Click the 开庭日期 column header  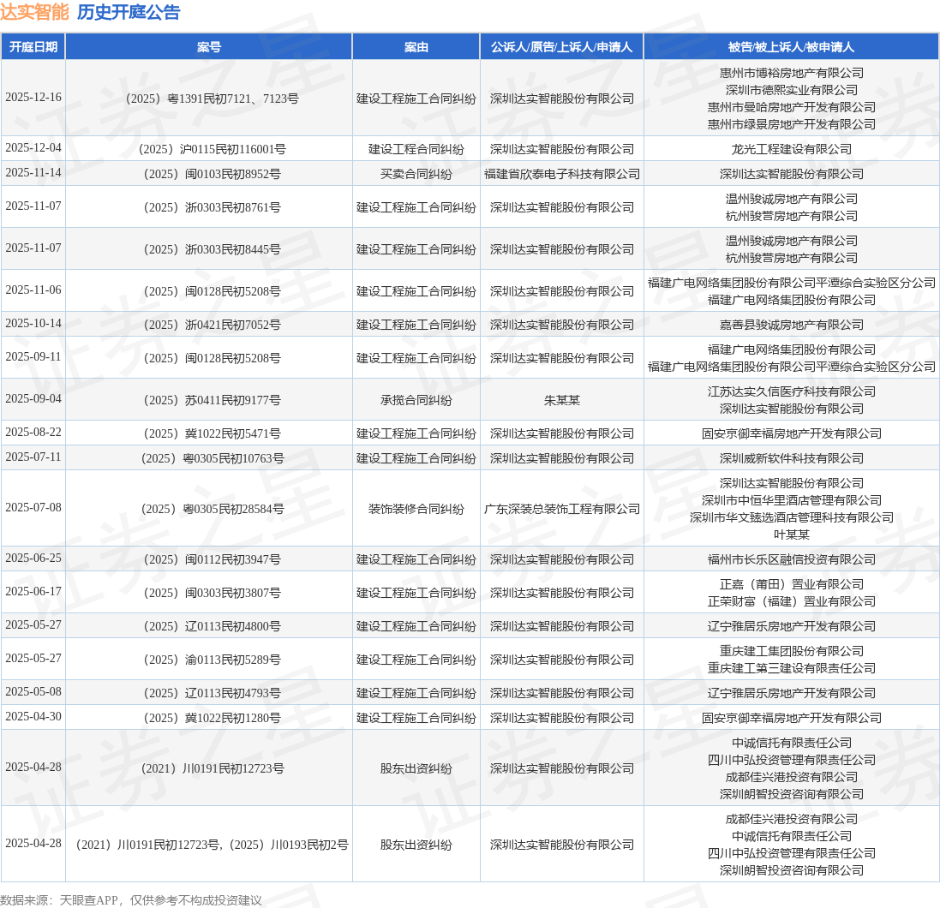pyautogui.click(x=33, y=47)
